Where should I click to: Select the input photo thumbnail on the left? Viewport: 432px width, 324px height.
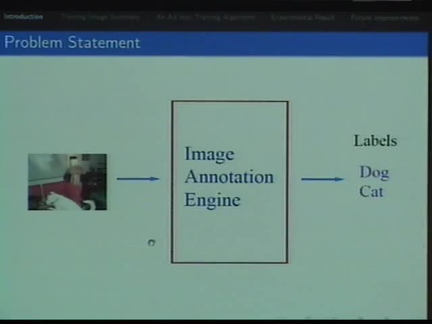[x=67, y=182]
